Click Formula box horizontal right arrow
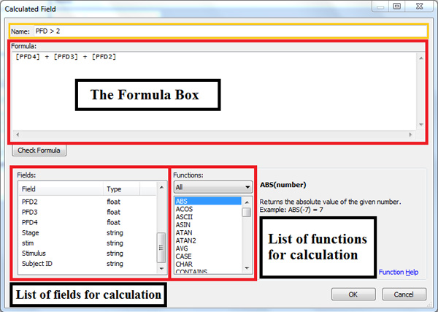 click(410, 134)
